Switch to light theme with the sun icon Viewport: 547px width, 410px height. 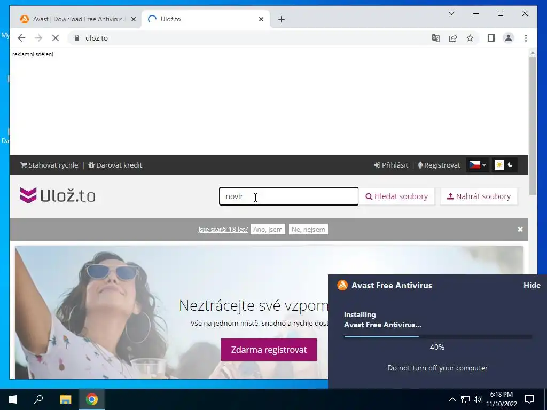tap(499, 165)
